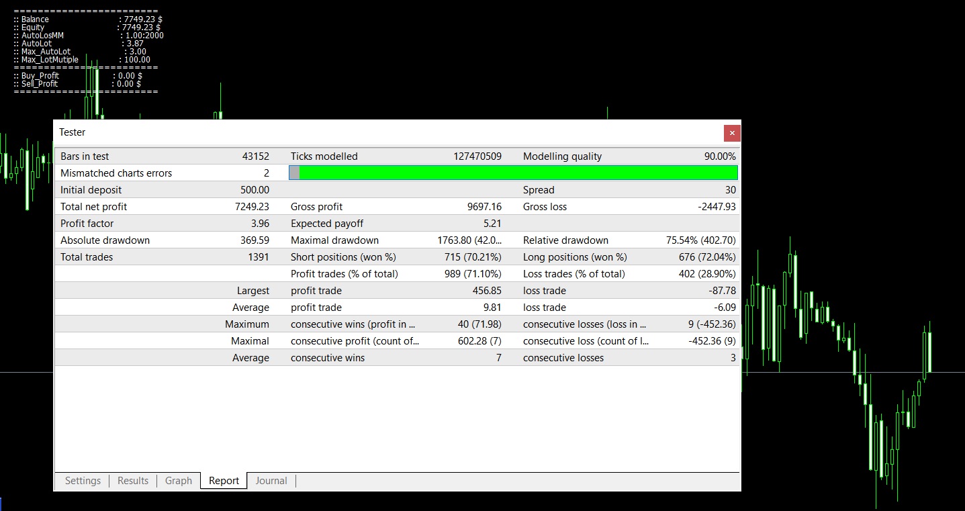This screenshot has width=965, height=511.
Task: Click the Total trades value 1391
Action: pyautogui.click(x=259, y=257)
